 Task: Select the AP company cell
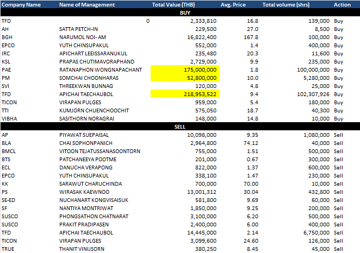pyautogui.click(x=5, y=135)
